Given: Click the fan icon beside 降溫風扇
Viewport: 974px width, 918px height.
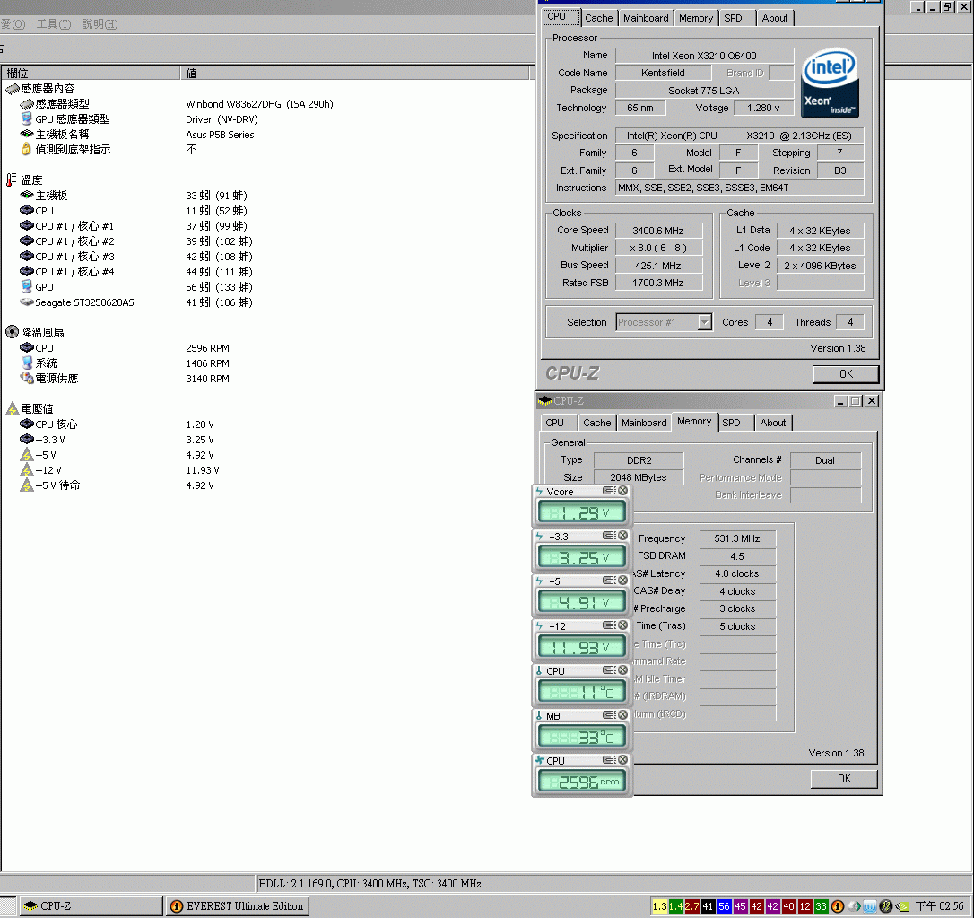Looking at the screenshot, I should pyautogui.click(x=12, y=332).
